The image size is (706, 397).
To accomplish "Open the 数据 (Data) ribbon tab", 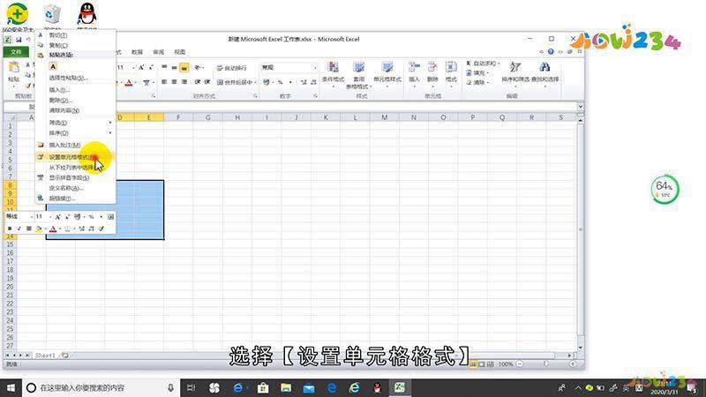I will [137, 52].
